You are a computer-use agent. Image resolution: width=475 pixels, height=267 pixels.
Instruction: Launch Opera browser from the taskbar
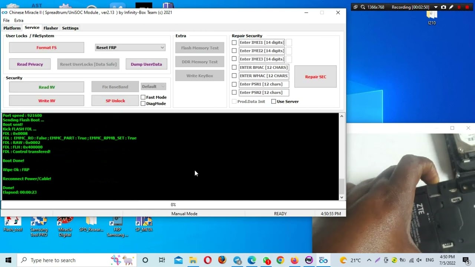point(207,260)
